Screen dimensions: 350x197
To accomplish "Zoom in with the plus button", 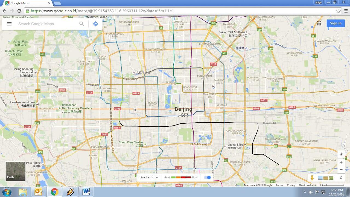I will (x=341, y=162).
